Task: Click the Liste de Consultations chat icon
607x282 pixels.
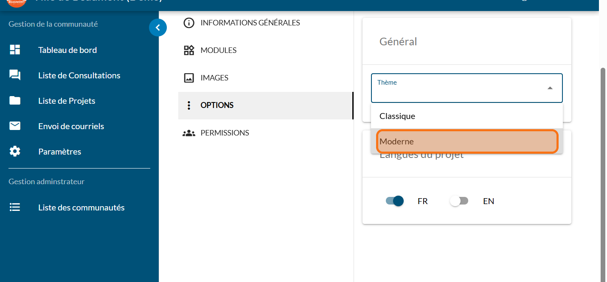Action: 15,75
